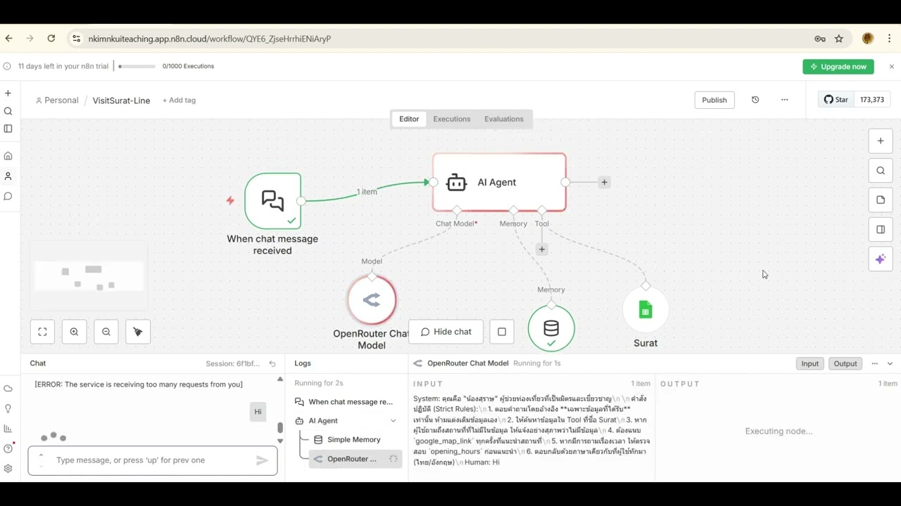Add a sticky note to the canvas

(881, 200)
